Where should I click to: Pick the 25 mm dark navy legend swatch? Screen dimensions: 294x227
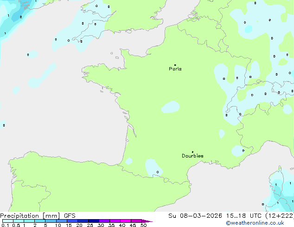(94, 221)
